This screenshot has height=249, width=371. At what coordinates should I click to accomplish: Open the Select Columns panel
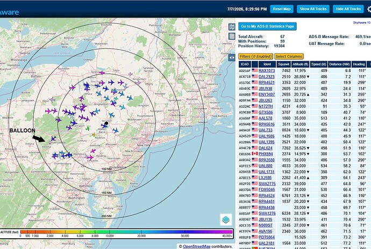point(289,56)
